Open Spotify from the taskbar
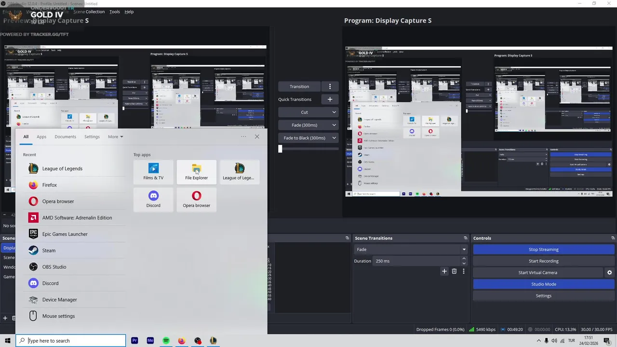Screen dimensions: 617x347 166,341
